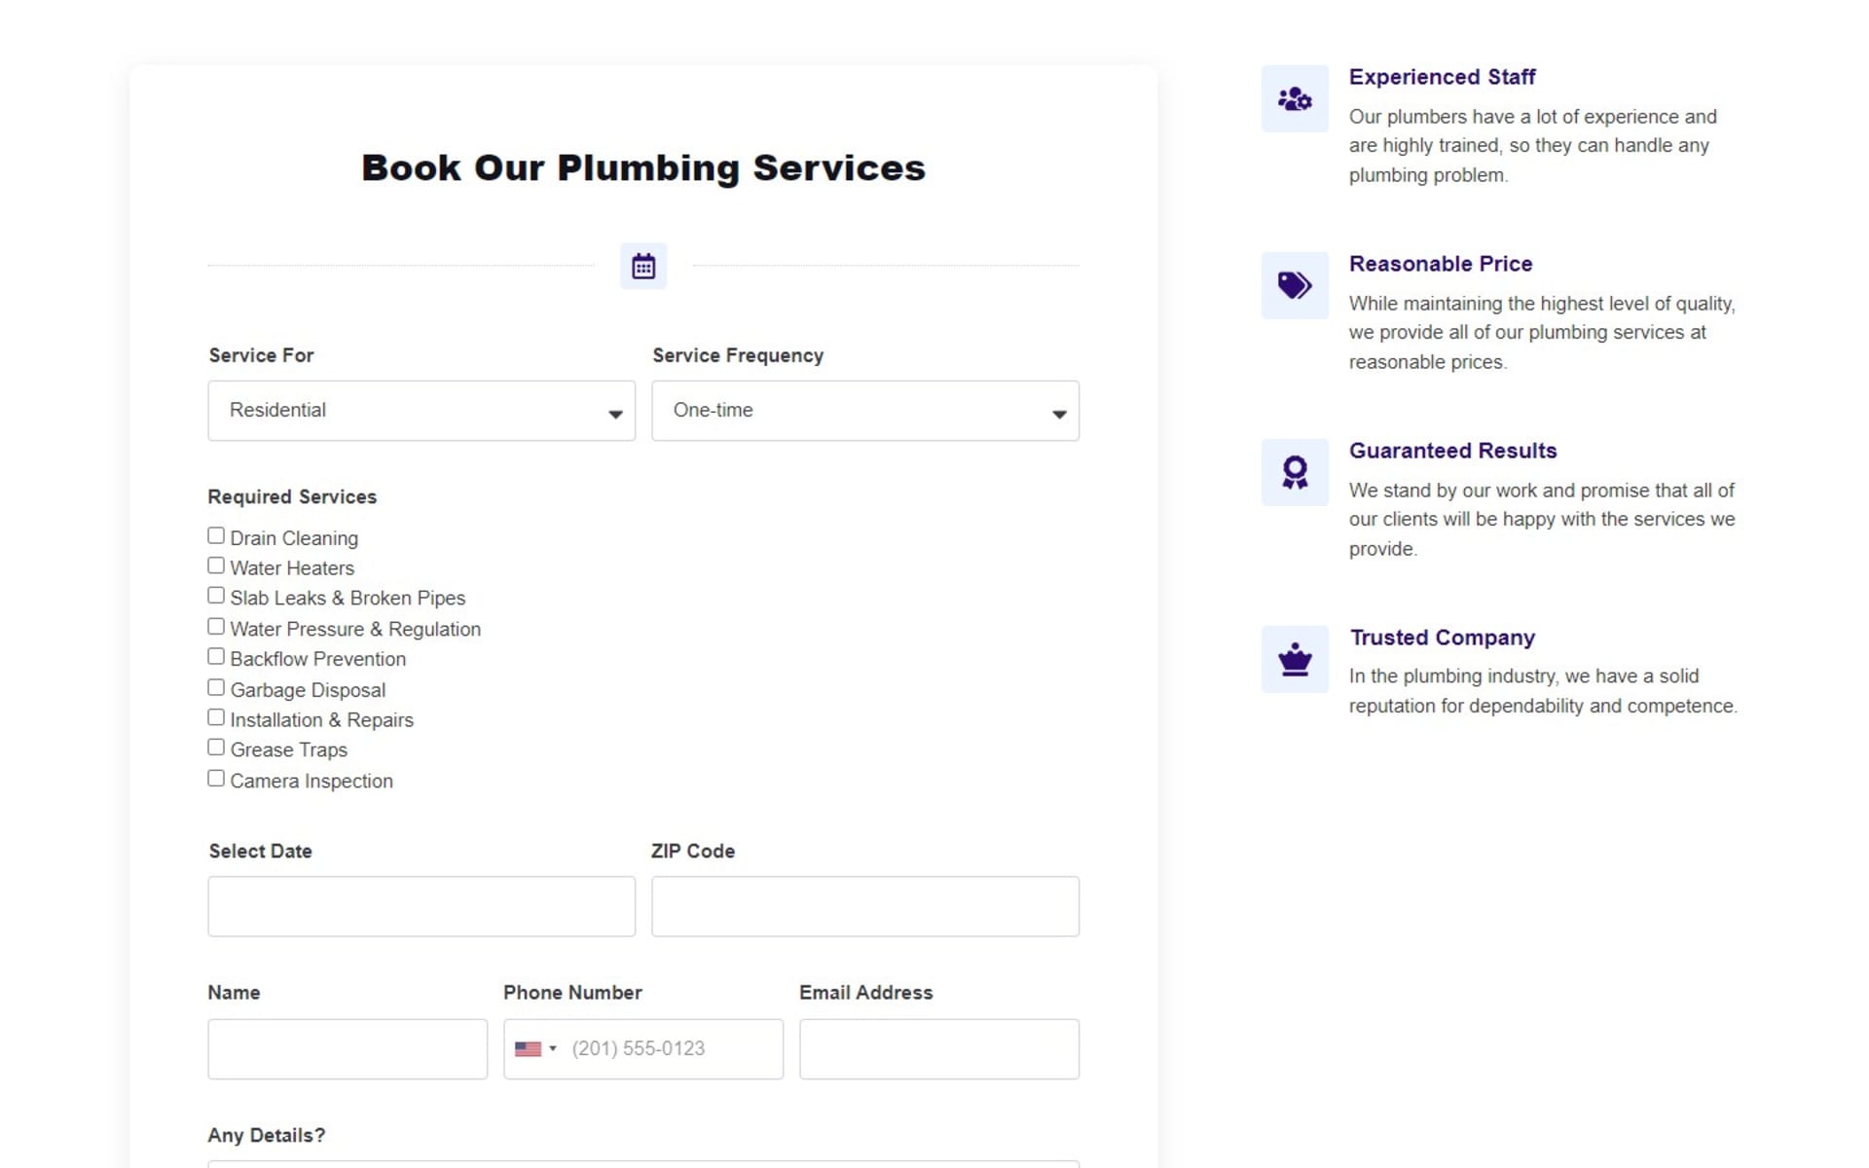
Task: Click the Guaranteed Results ribbon icon
Action: [x=1295, y=472]
